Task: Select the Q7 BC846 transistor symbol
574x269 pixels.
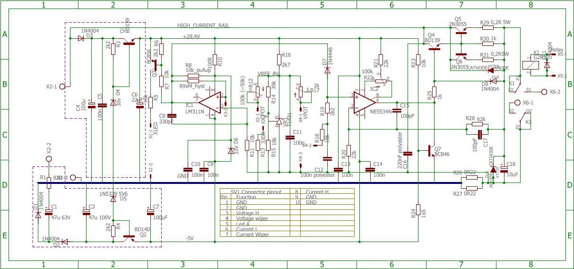Action: click(432, 151)
